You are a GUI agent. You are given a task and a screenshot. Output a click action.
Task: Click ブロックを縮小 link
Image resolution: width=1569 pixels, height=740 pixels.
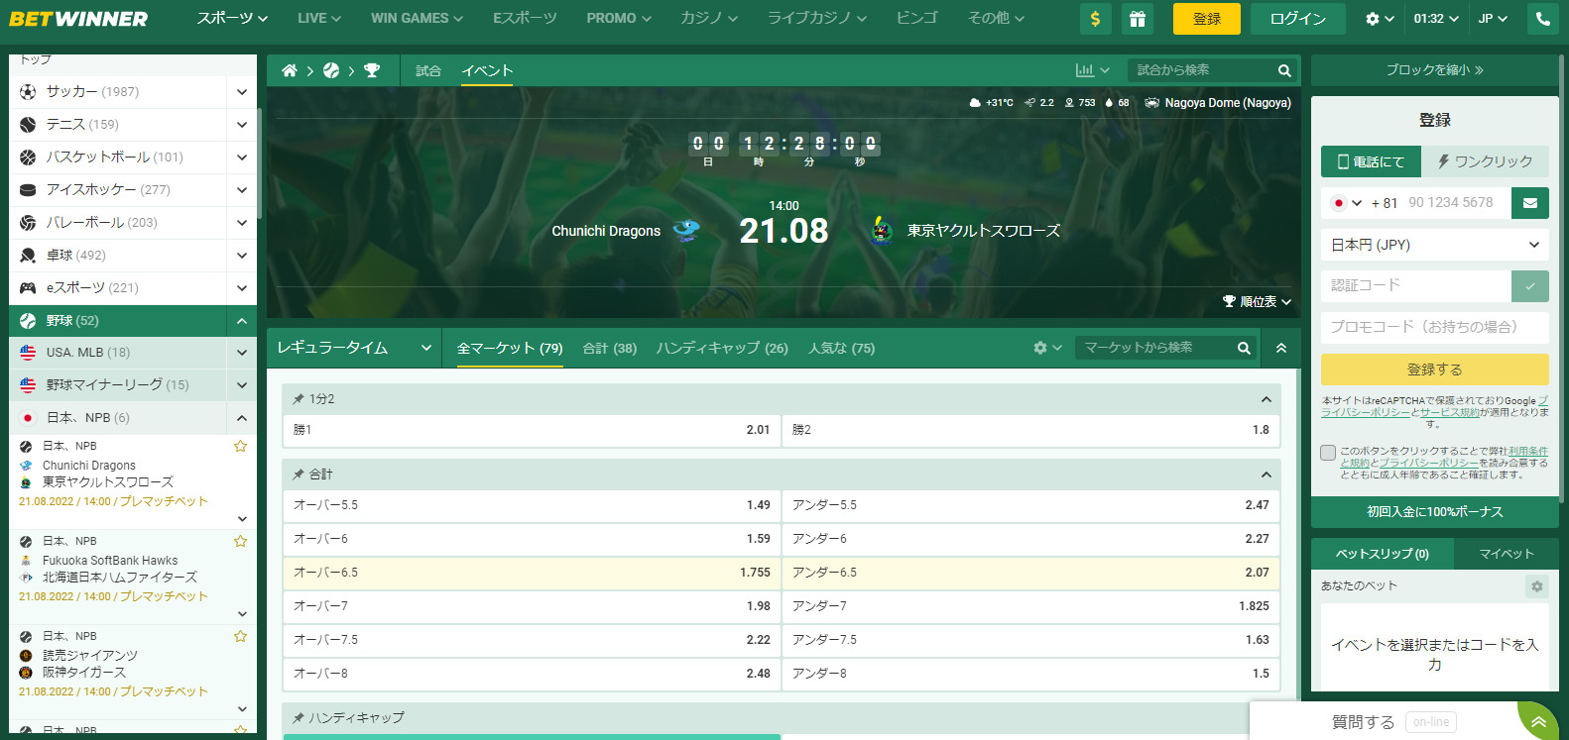[1435, 70]
